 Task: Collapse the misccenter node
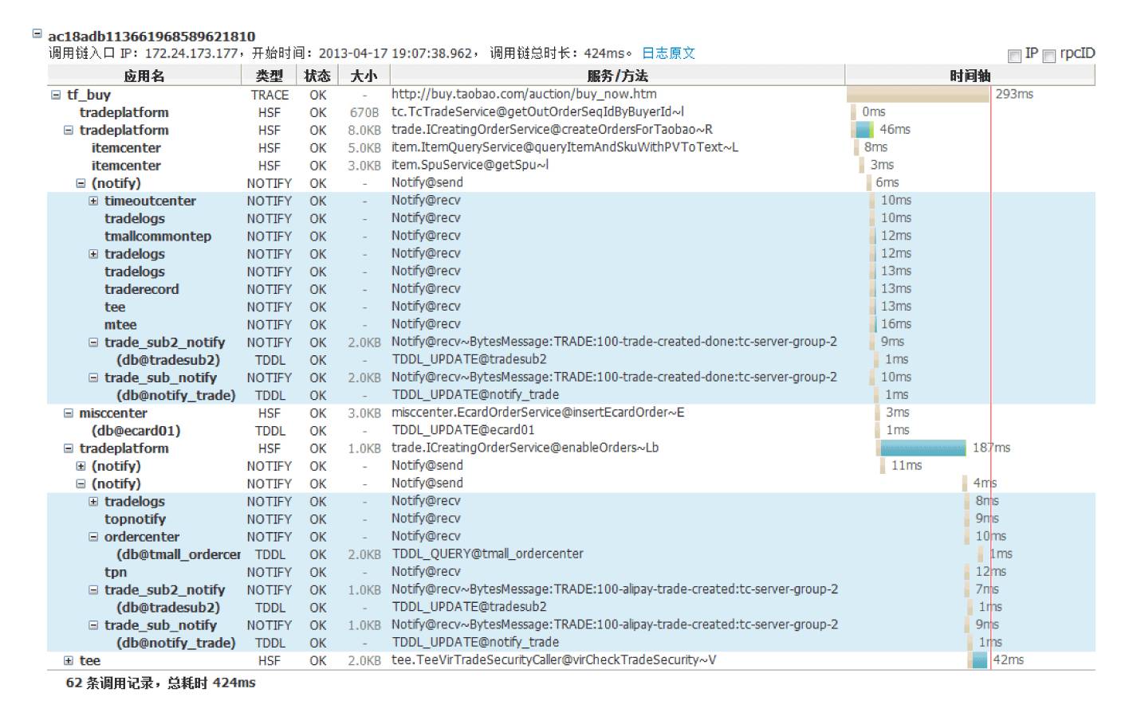pos(69,413)
